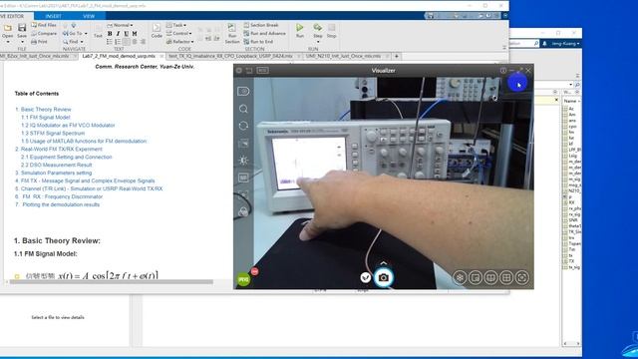Open Visualizer settings gear in title bar
The height and width of the screenshot is (359, 638).
239,71
